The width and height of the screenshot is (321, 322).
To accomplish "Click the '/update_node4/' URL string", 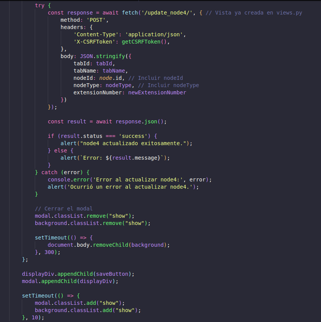I will pyautogui.click(x=167, y=13).
